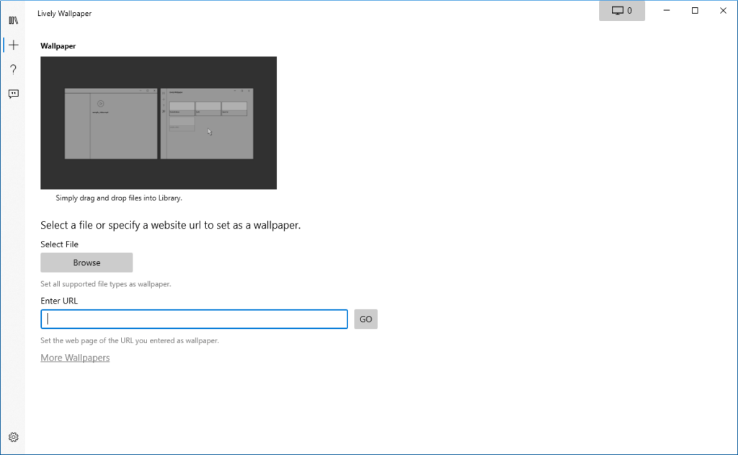Click the feedback speech bubble icon
The width and height of the screenshot is (738, 455).
point(13,94)
